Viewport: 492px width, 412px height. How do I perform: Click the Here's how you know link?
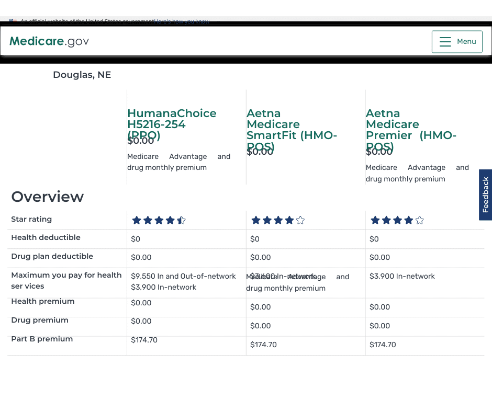pyautogui.click(x=182, y=21)
